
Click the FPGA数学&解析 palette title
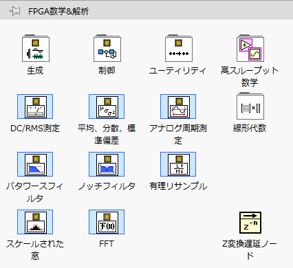[58, 11]
